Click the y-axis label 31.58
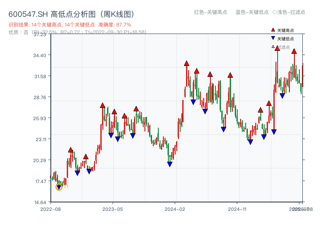Screen dimensions: 336x252 click(40, 76)
